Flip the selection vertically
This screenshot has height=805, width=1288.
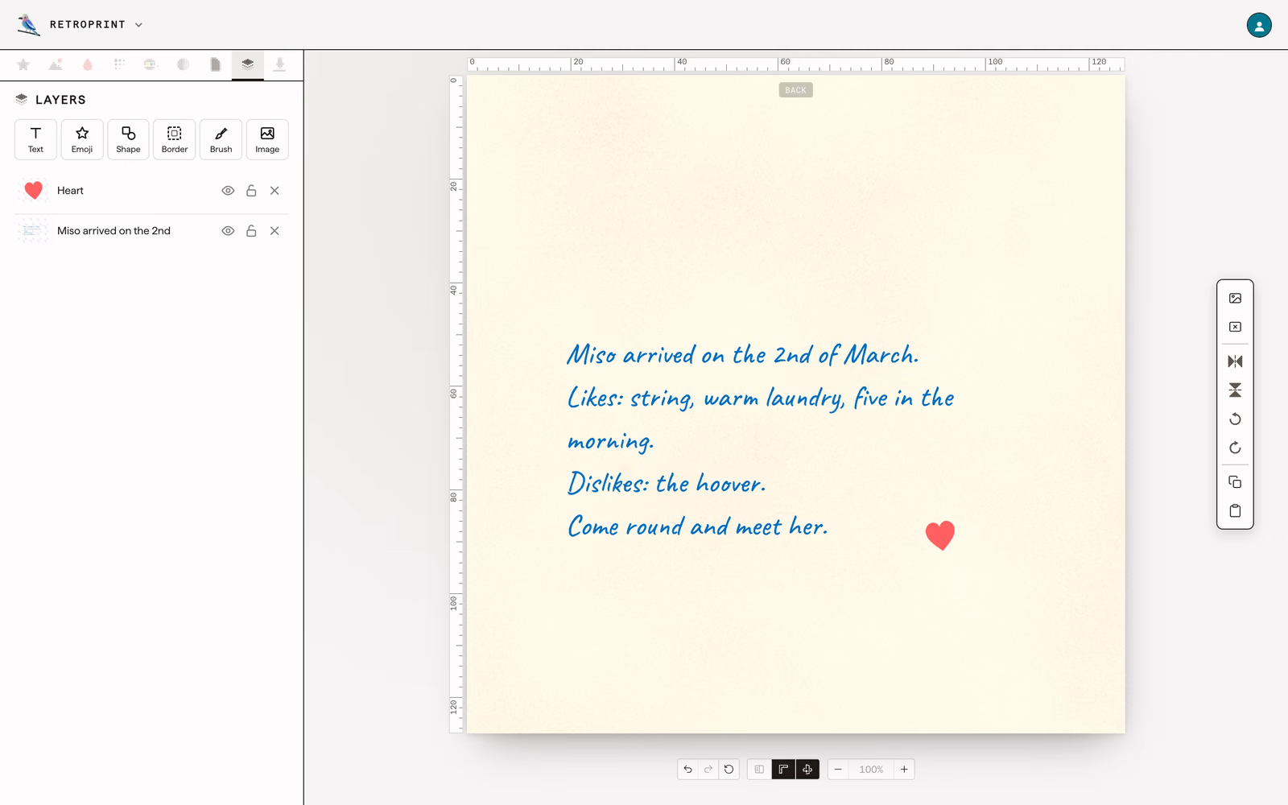(x=1235, y=390)
